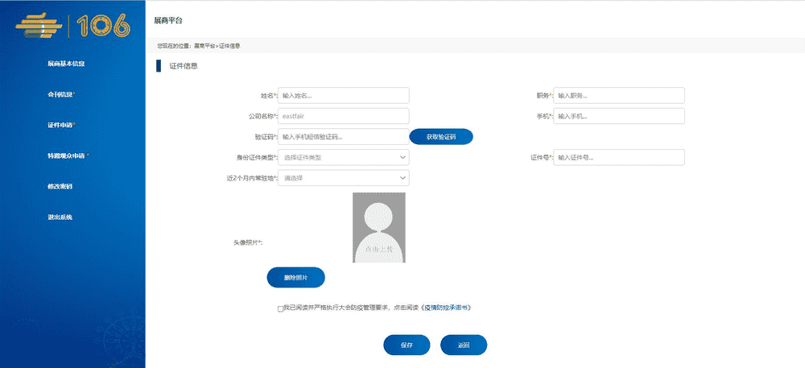Click the 验证码 SMS code field
Viewport: 805px width, 368px height.
coord(344,137)
